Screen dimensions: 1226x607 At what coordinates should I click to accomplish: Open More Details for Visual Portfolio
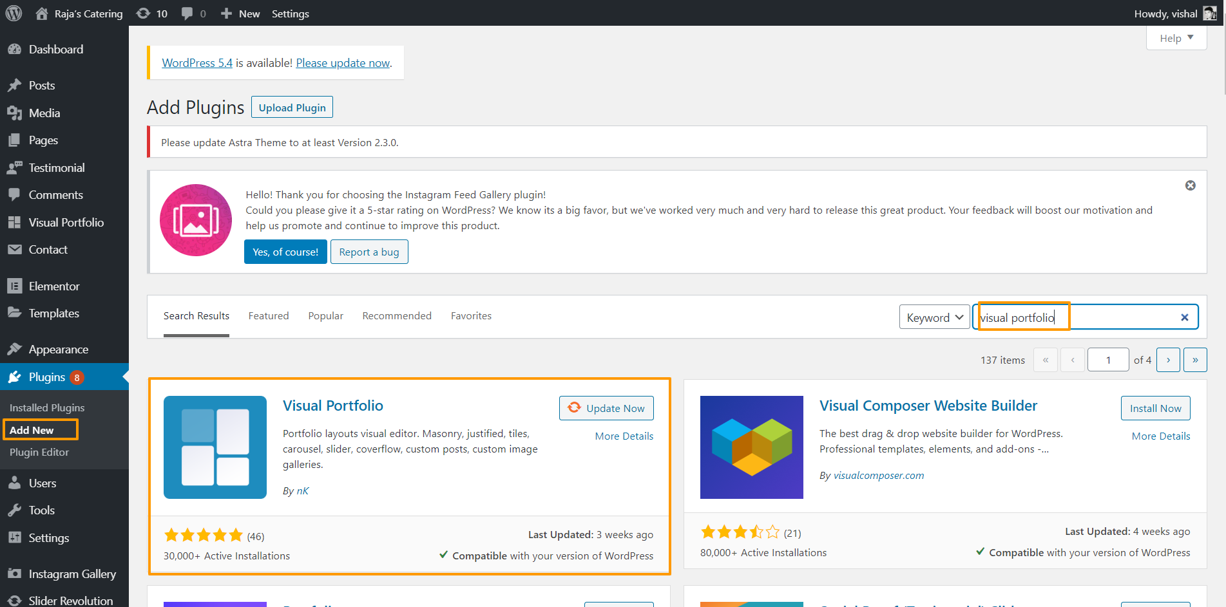pyautogui.click(x=624, y=436)
